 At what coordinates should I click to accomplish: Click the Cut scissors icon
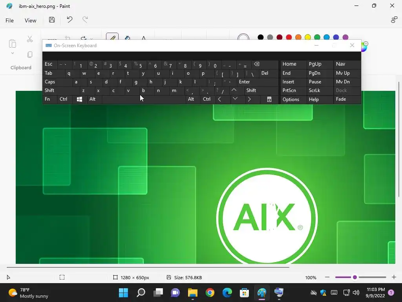(30, 39)
